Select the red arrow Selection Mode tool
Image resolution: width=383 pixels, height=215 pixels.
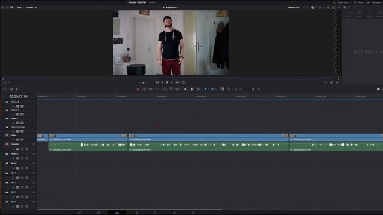tap(138, 89)
